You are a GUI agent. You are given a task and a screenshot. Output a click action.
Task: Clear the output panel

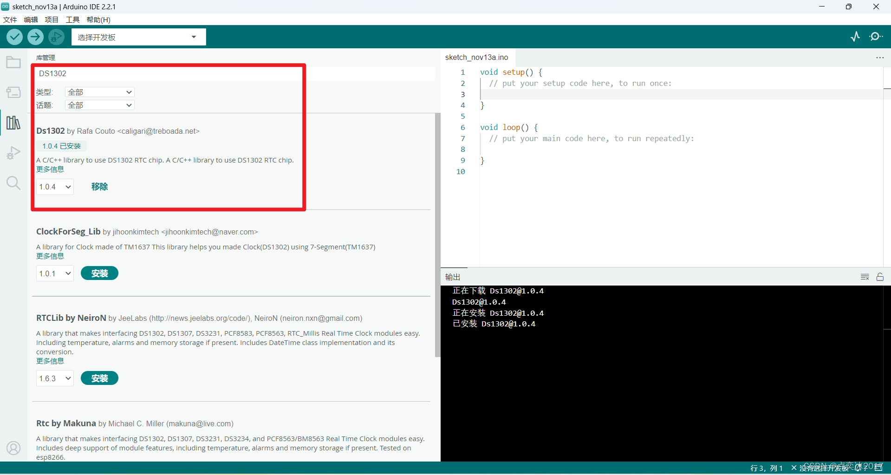tap(865, 277)
